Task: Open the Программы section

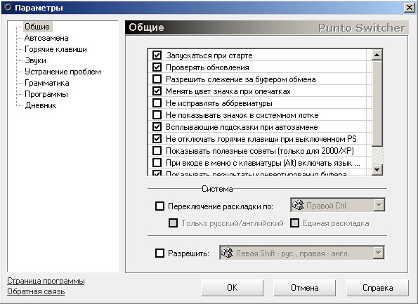Action: [46, 94]
